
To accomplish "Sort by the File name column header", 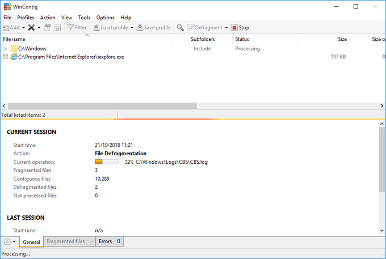I will (86, 39).
